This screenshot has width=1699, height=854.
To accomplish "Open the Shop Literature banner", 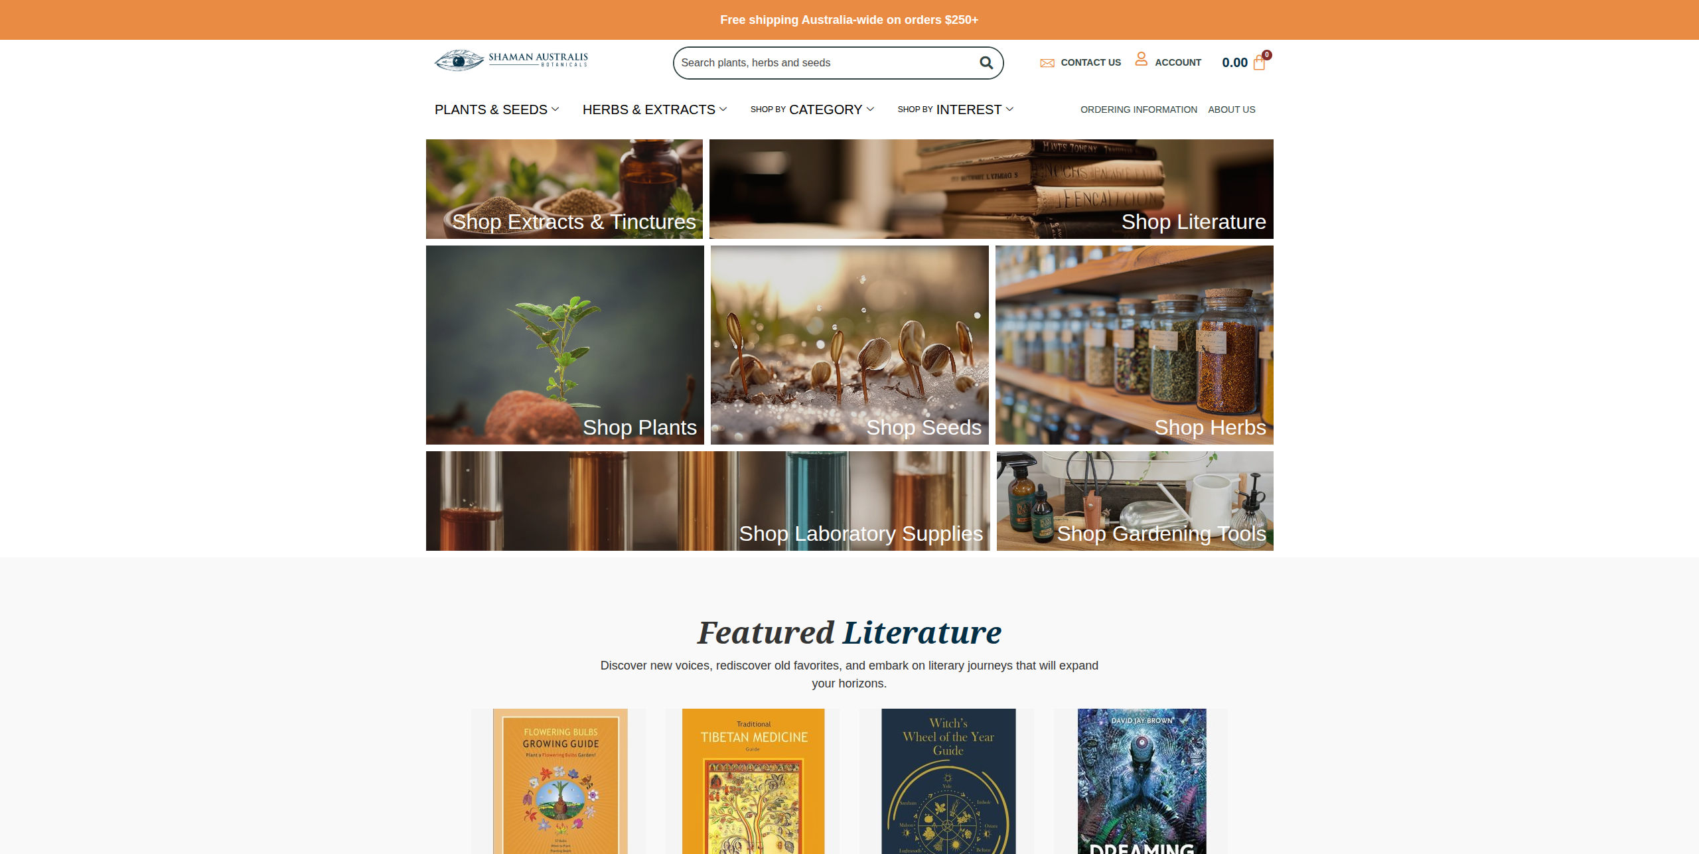I will (x=991, y=189).
